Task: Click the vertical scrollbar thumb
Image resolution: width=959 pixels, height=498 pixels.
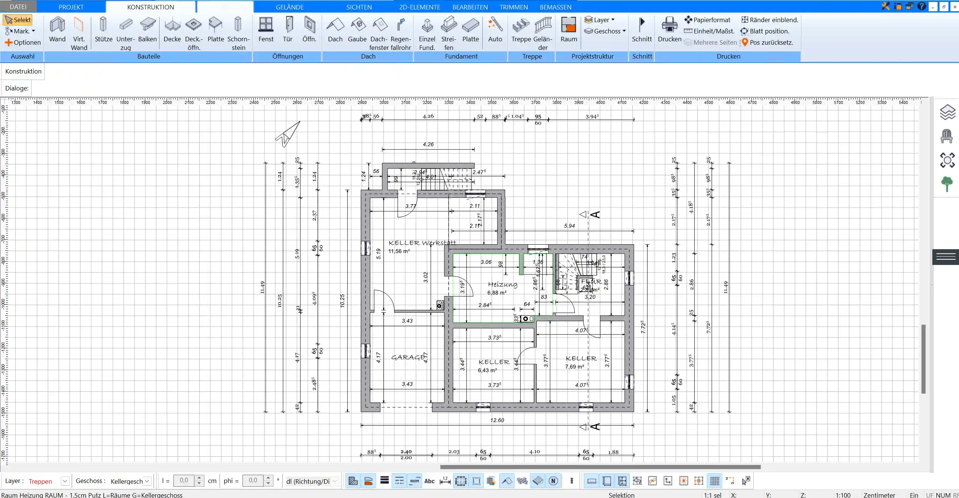Action: click(924, 359)
